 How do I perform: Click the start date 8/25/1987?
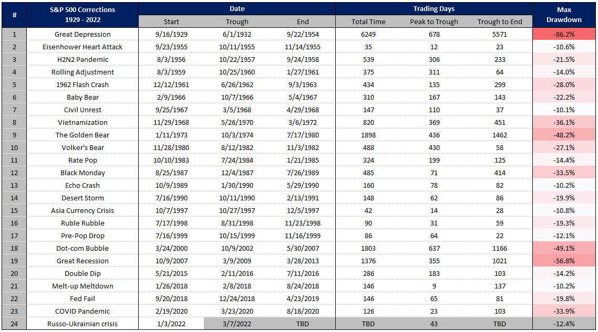click(171, 173)
